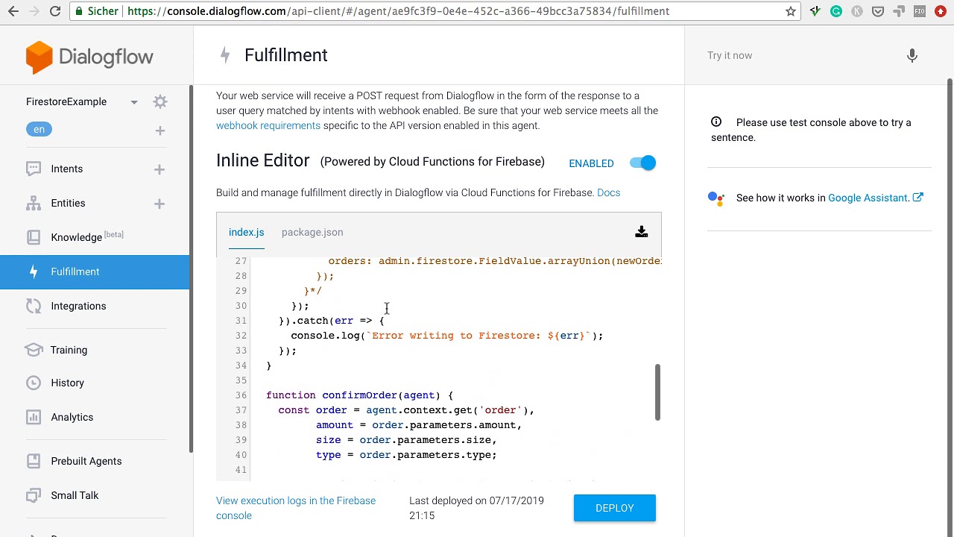The height and width of the screenshot is (537, 954).
Task: Reload the page with browser refresh icon
Action: pos(55,11)
